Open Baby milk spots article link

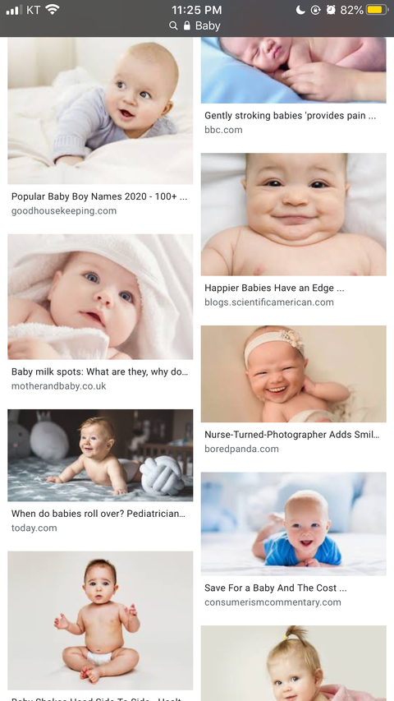pyautogui.click(x=99, y=372)
